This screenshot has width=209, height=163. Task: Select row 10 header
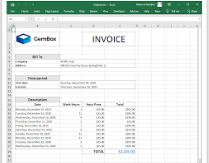[x=10, y=78]
